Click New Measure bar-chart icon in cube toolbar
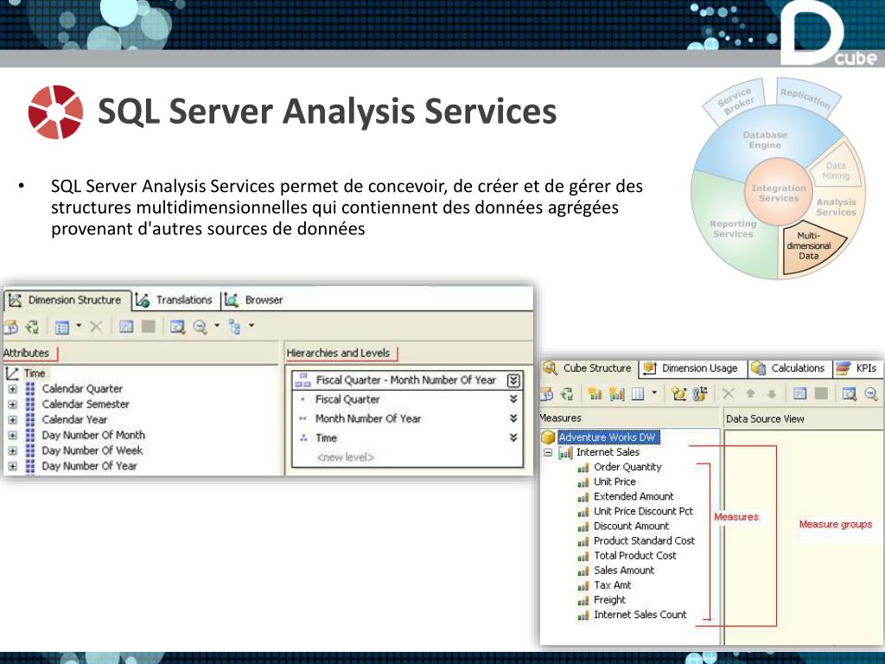Screen dimensions: 885x664 pyautogui.click(x=595, y=393)
